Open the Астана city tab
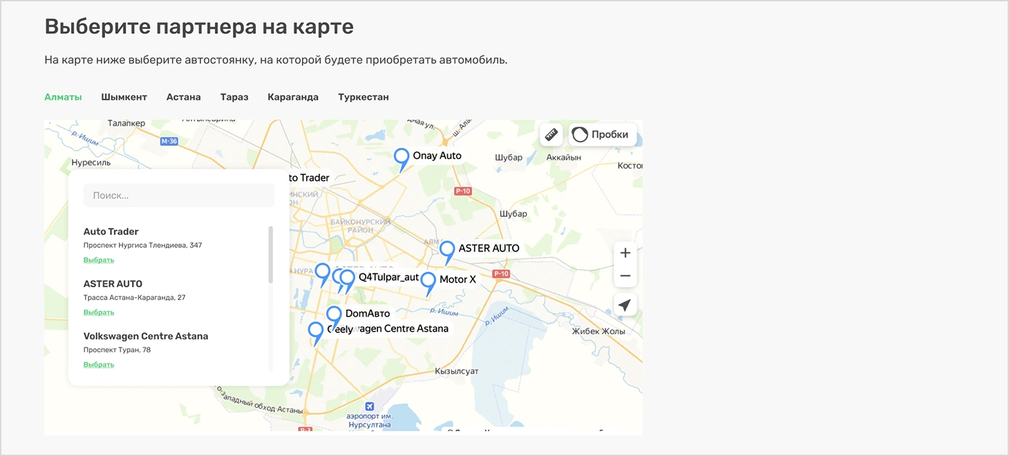Viewport: 1009px width, 456px height. [183, 97]
